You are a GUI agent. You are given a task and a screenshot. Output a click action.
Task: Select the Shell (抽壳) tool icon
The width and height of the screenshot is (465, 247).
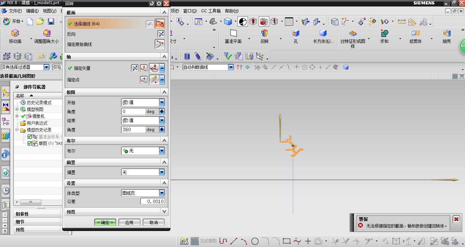[x=447, y=33]
